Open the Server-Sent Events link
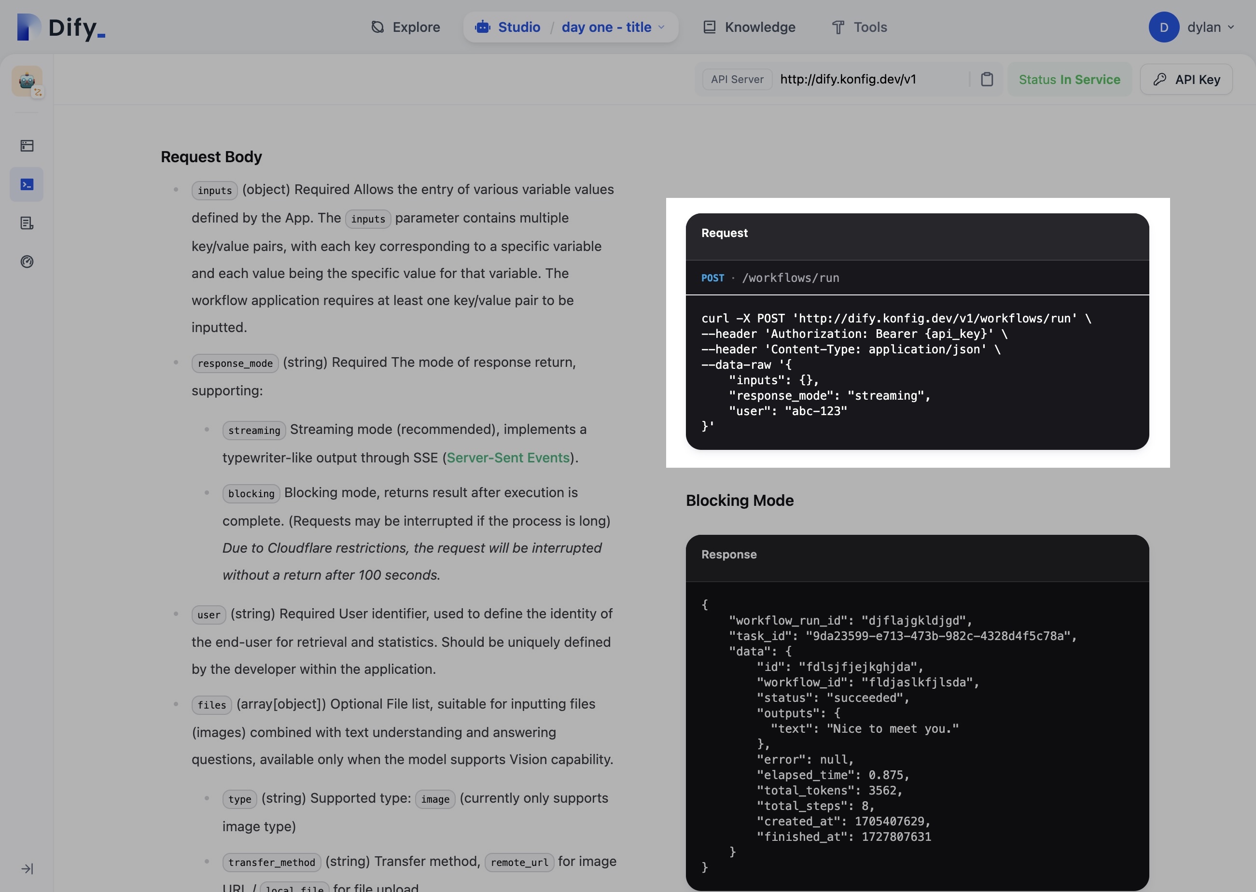The height and width of the screenshot is (892, 1256). pos(508,458)
